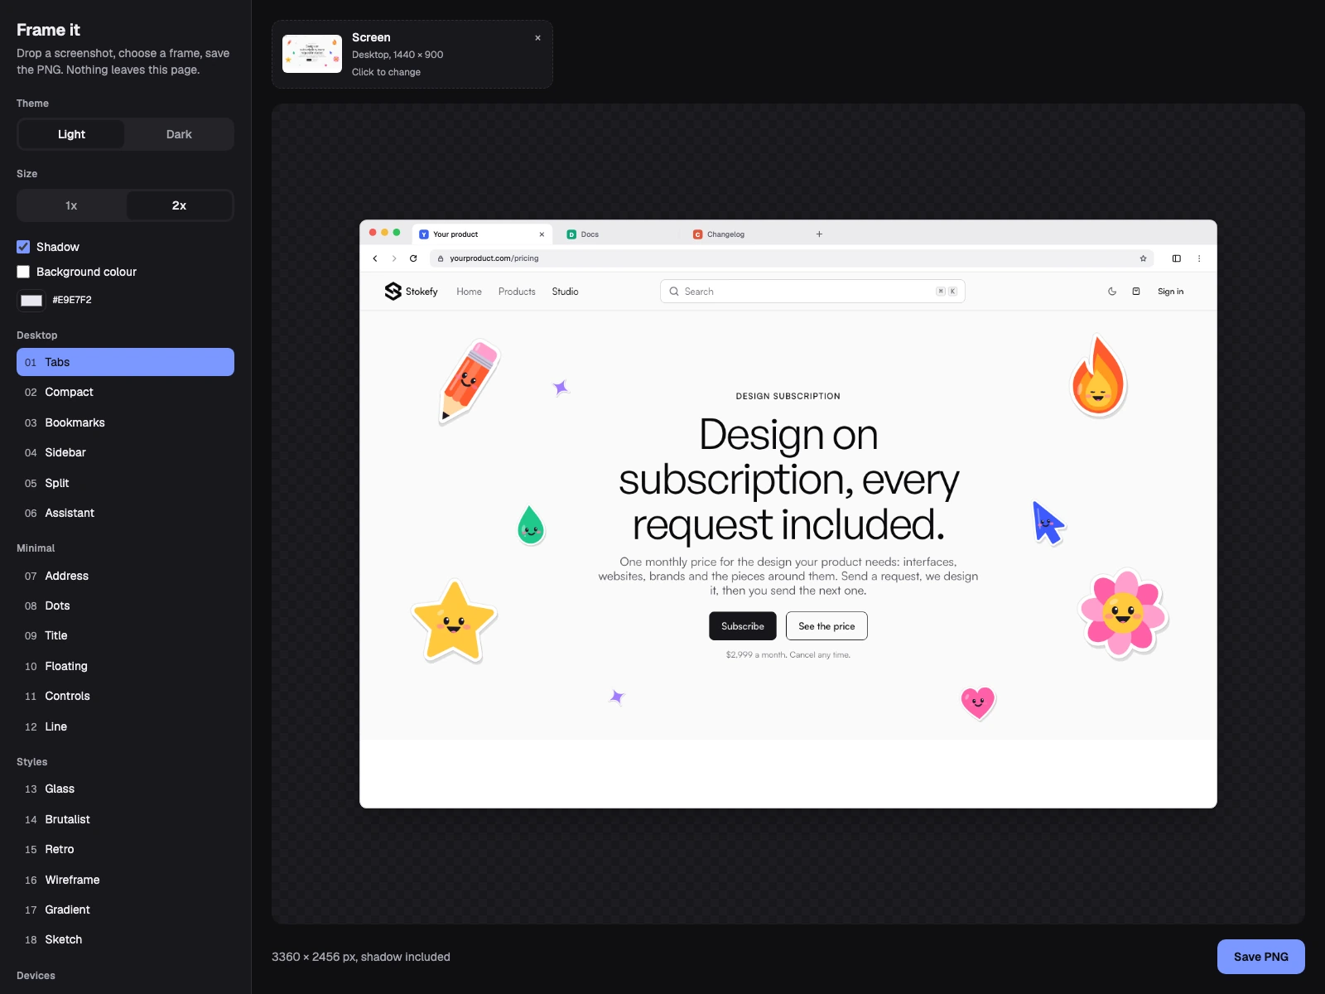Set size to 2x
Screen dimensions: 1325x994
179,205
